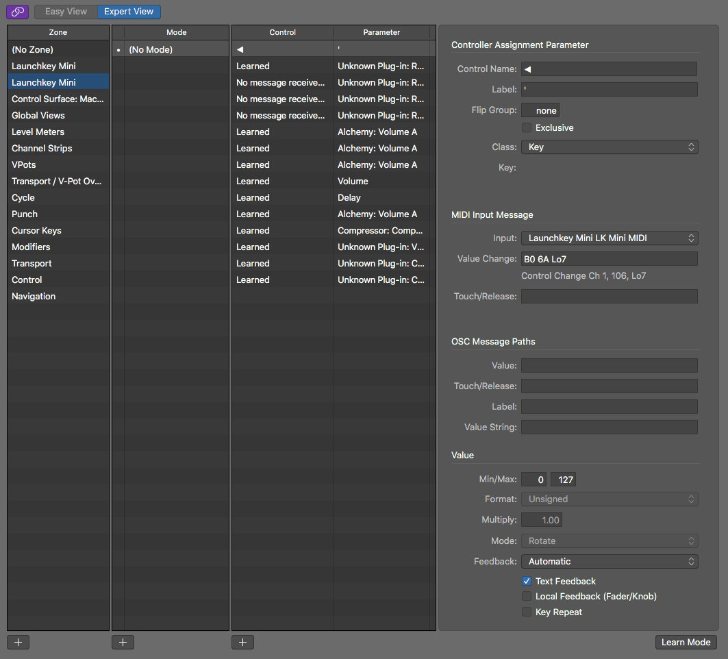Enable Local Feedback (Fader/Knob) checkbox
The height and width of the screenshot is (659, 728).
[x=527, y=597]
